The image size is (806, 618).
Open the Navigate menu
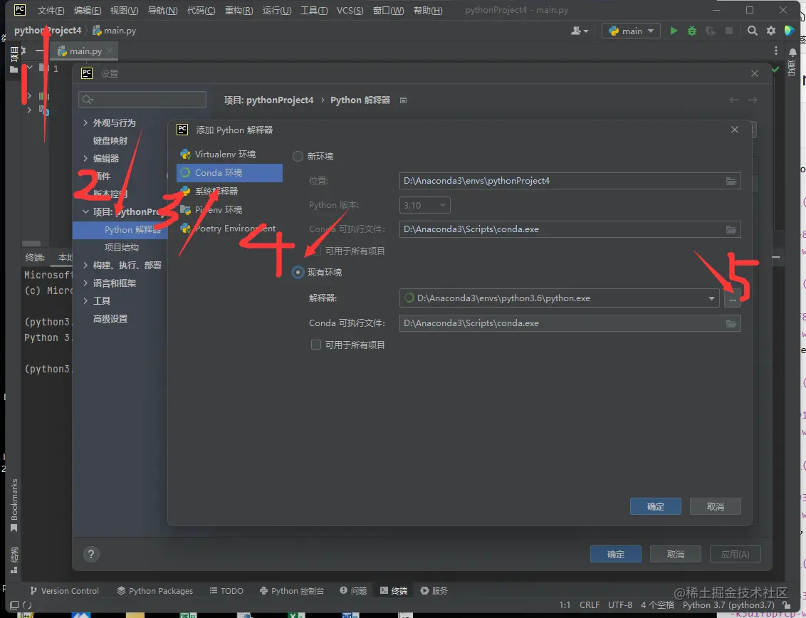162,10
